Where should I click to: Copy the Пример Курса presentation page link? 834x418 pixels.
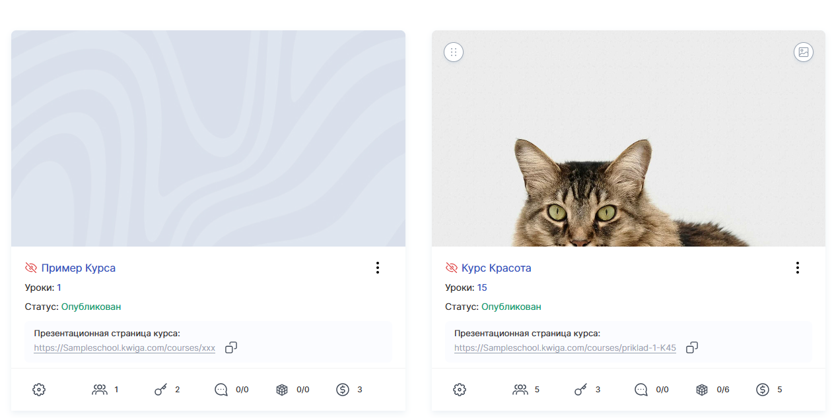click(x=231, y=347)
